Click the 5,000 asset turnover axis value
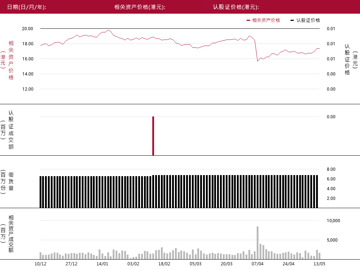The height and width of the screenshot is (270, 360). [x=332, y=240]
